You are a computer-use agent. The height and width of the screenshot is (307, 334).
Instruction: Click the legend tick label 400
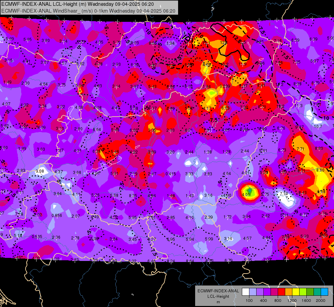pyautogui.click(x=263, y=301)
